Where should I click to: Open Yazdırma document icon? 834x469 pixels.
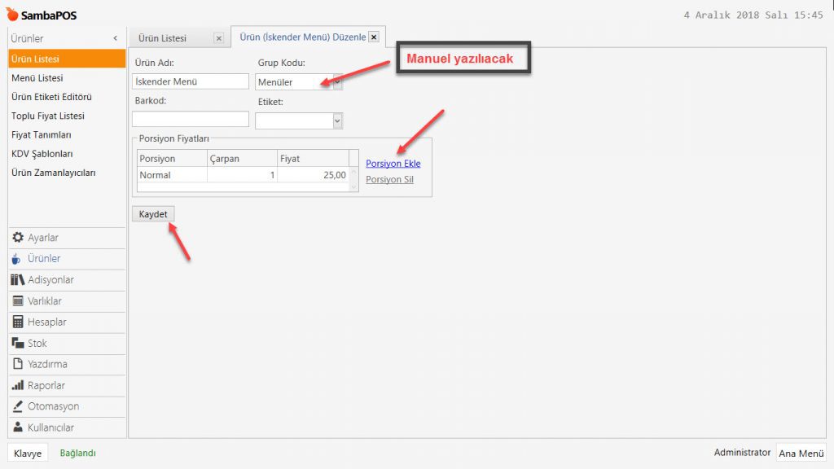pos(18,364)
